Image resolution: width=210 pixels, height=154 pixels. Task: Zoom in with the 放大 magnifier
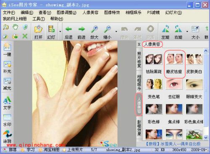pos(94,32)
